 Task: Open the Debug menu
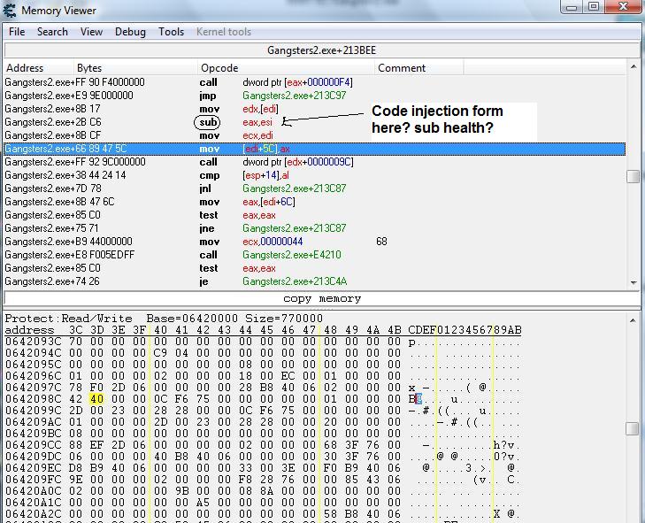point(130,32)
